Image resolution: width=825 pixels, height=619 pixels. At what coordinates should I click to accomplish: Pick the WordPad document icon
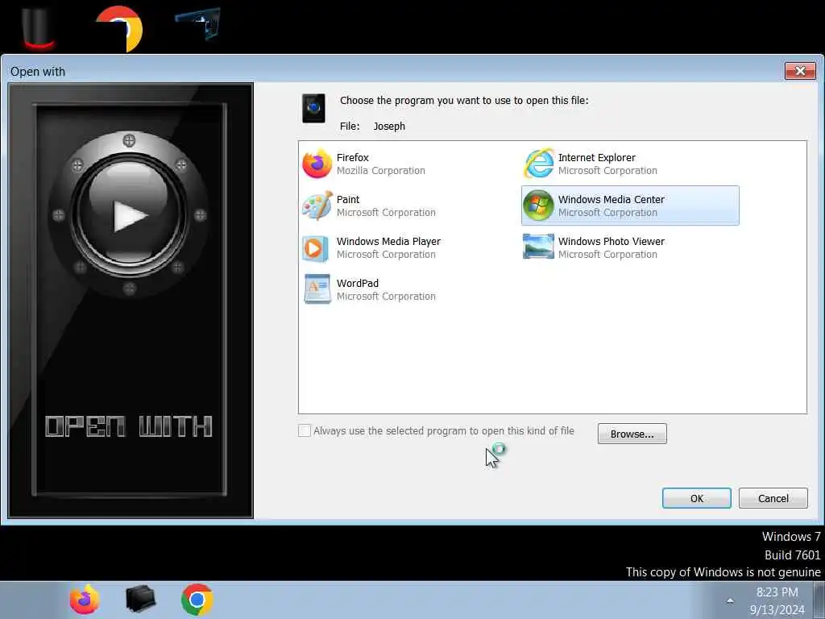(x=317, y=289)
